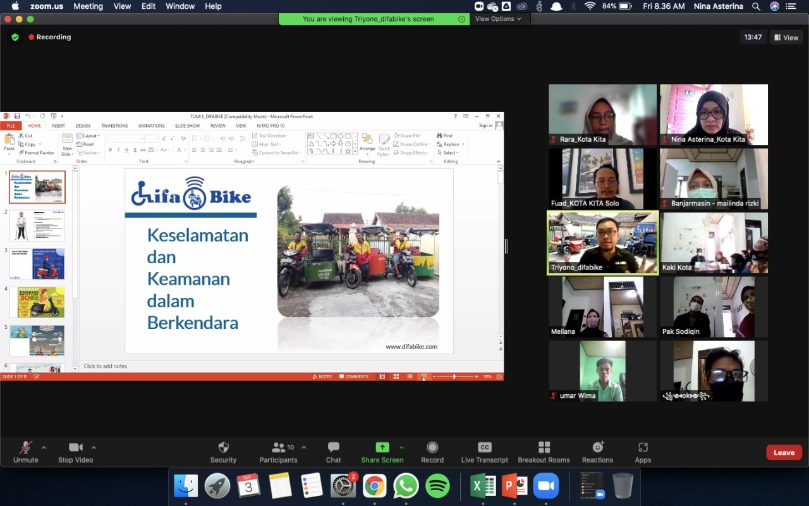
Task: Toggle meeting Record button
Action: tap(432, 452)
